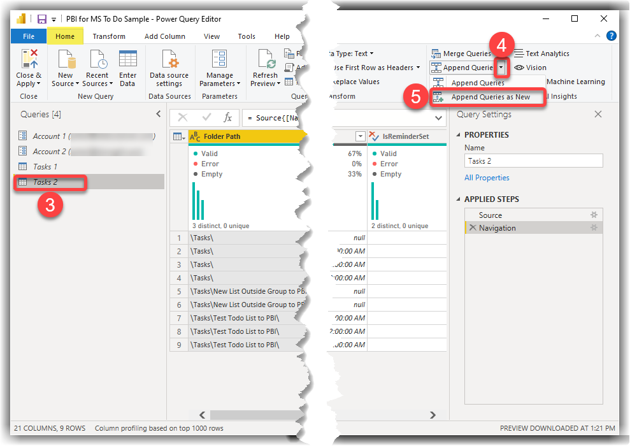Delete the Navigation step with X
630x446 pixels.
[473, 228]
